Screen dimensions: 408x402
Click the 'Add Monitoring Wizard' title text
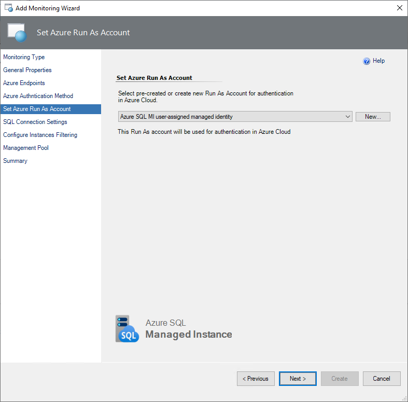tap(48, 8)
